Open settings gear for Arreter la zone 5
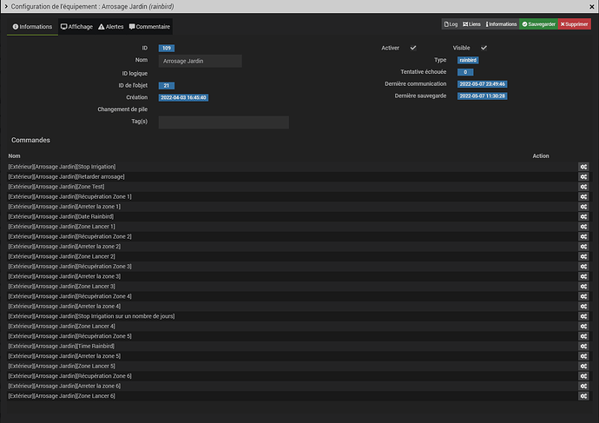Viewport: 599px width, 423px height. [x=583, y=356]
